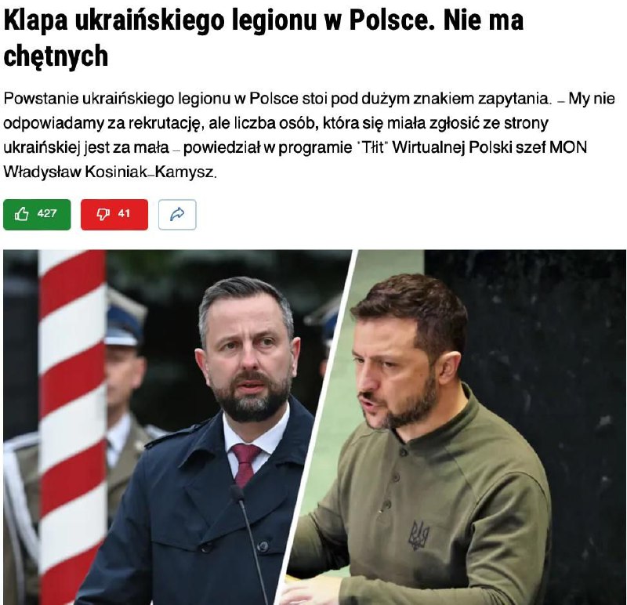Screen dimensions: 627x605
Task: Click the burgundy tie in the left photo
Action: [x=245, y=466]
